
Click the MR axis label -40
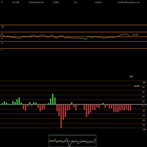(x=143, y=116)
